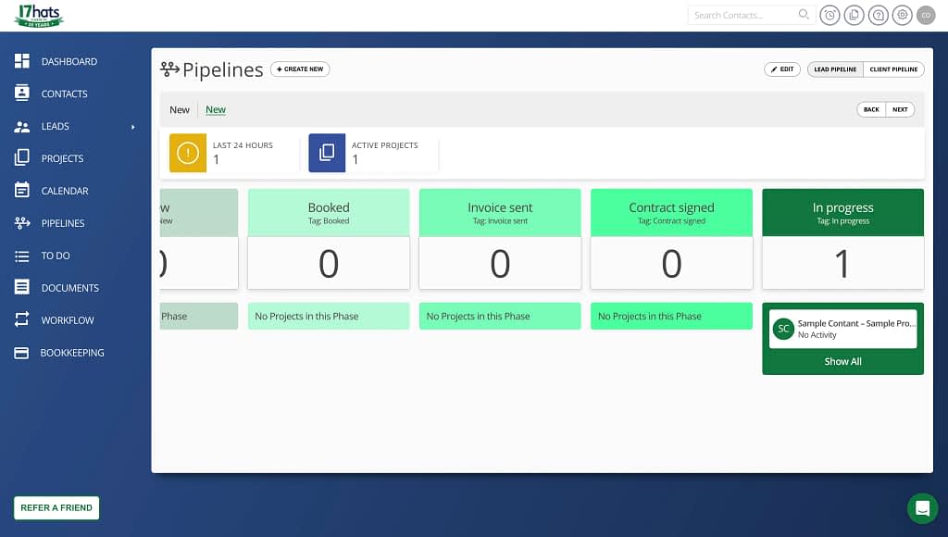Open Contacts menu item
Image resolution: width=948 pixels, height=537 pixels.
[64, 94]
